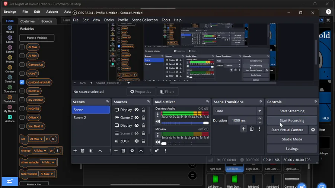This screenshot has height=188, width=335.
Task: Add a new scene with plus icon
Action: pos(75,151)
